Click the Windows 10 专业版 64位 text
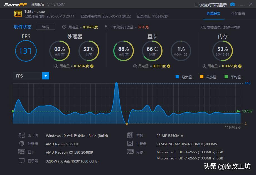Image resolution: width=256 pixels, height=175 pixels. click(x=65, y=136)
